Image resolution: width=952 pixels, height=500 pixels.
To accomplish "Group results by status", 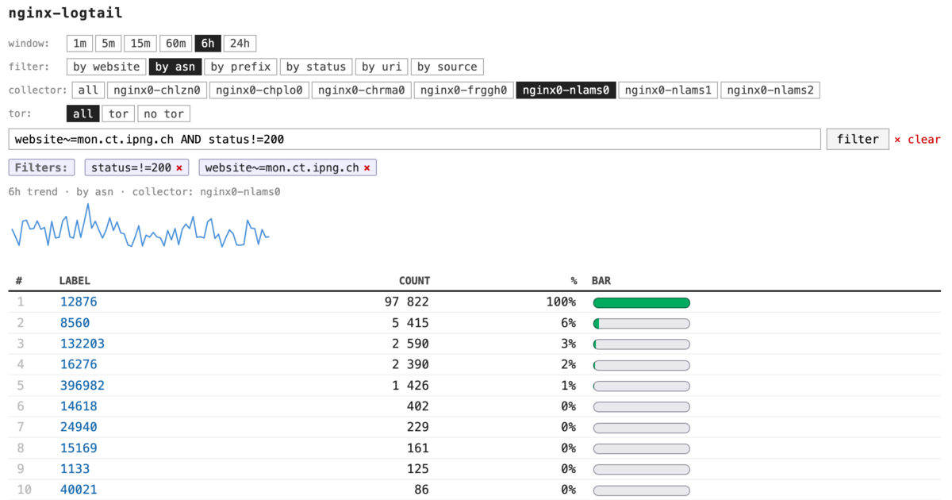I will coord(316,67).
